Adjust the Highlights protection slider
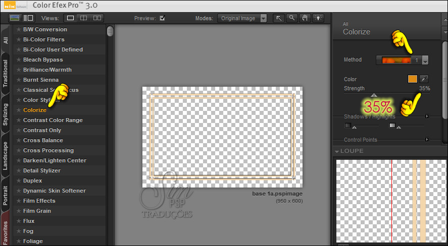 coord(399,127)
